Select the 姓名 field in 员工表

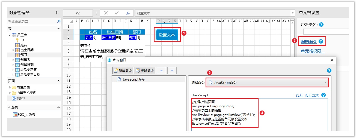coord(23,45)
